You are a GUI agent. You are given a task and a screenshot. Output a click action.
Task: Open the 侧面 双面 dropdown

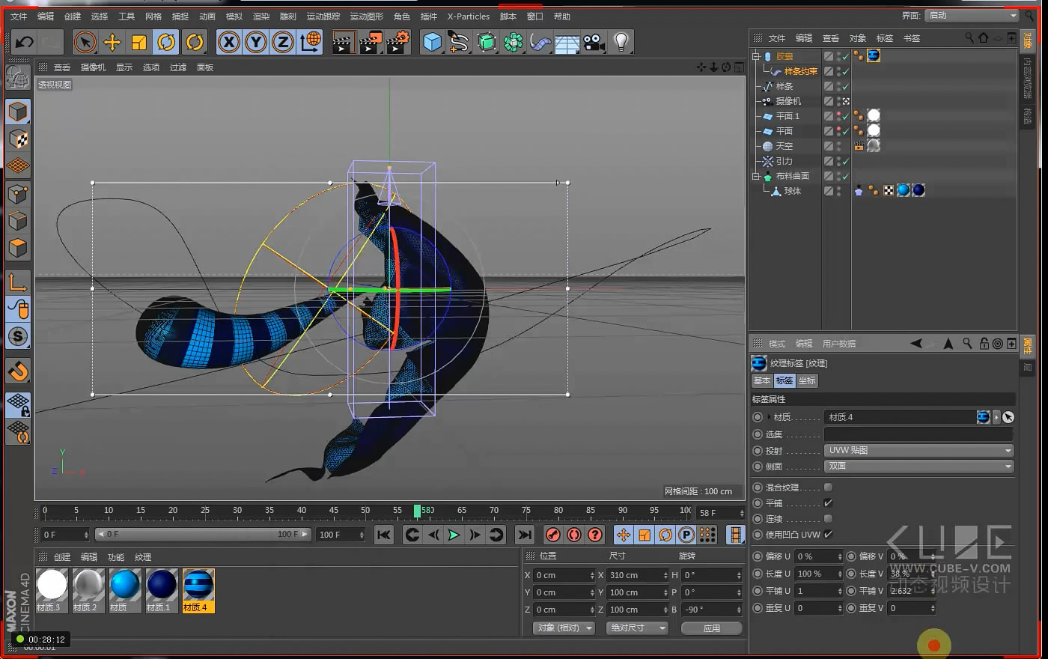(919, 467)
